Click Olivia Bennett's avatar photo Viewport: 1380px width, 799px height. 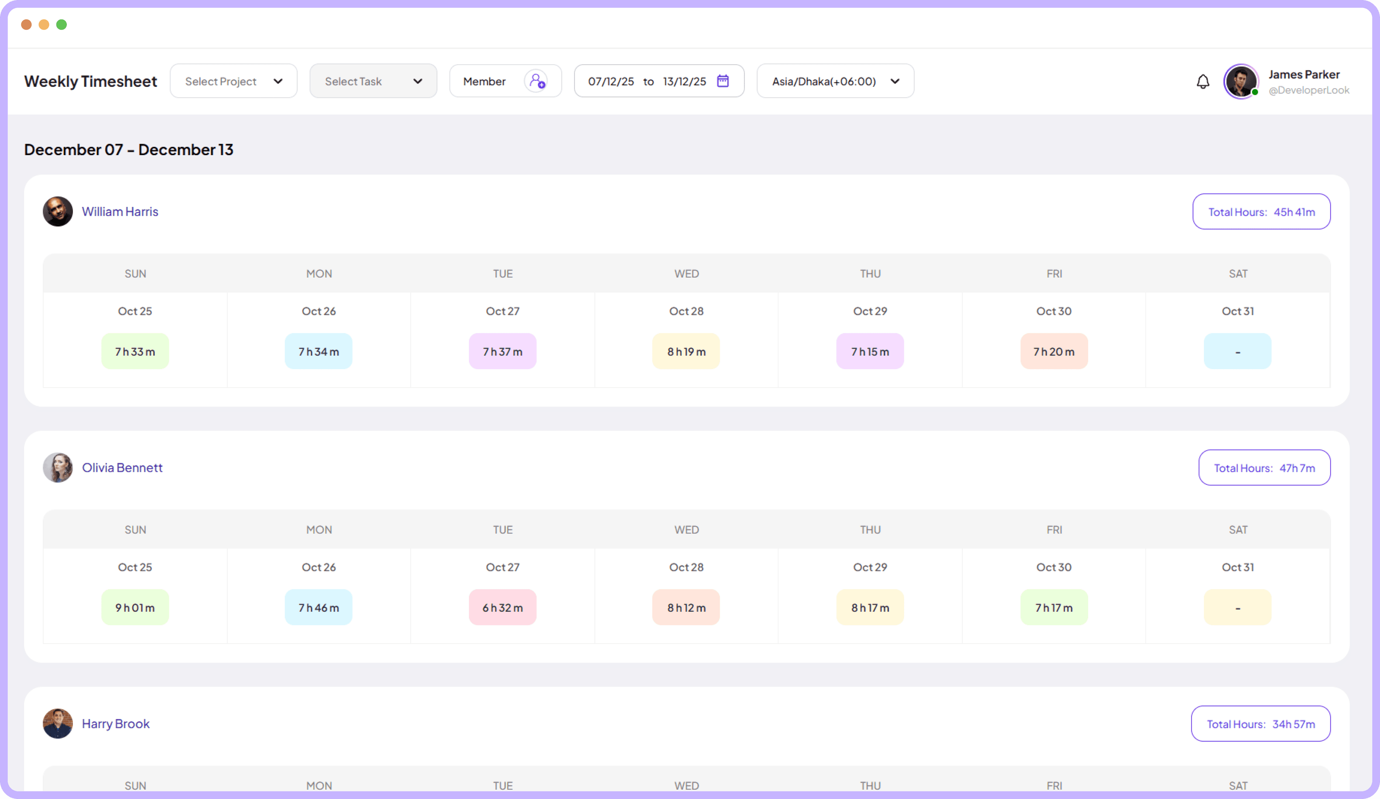coord(57,467)
